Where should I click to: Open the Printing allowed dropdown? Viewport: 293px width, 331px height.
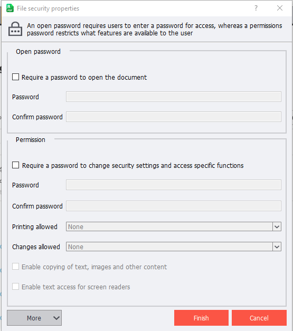point(174,226)
